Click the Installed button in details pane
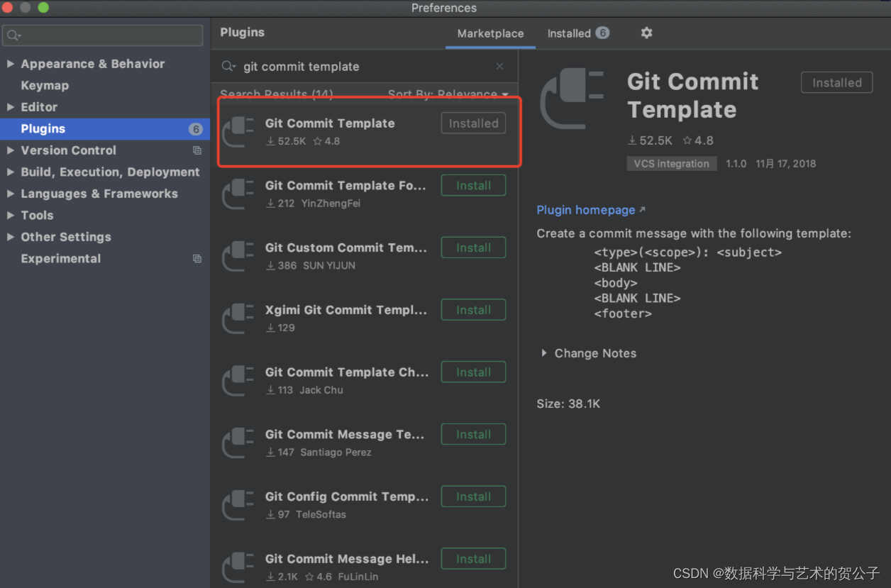This screenshot has width=891, height=588. coord(836,83)
